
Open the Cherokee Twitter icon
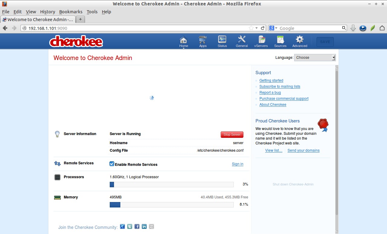coord(130,226)
